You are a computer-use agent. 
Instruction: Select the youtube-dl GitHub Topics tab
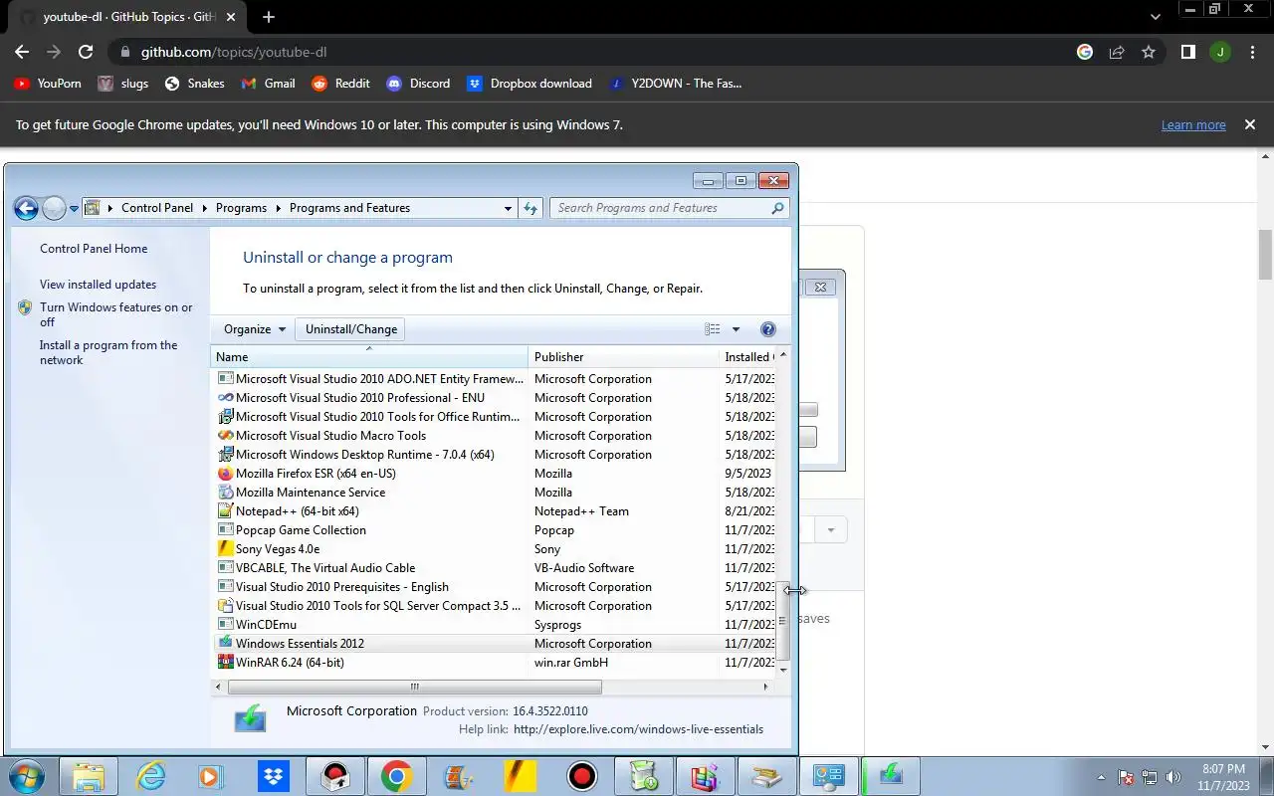pyautogui.click(x=129, y=17)
